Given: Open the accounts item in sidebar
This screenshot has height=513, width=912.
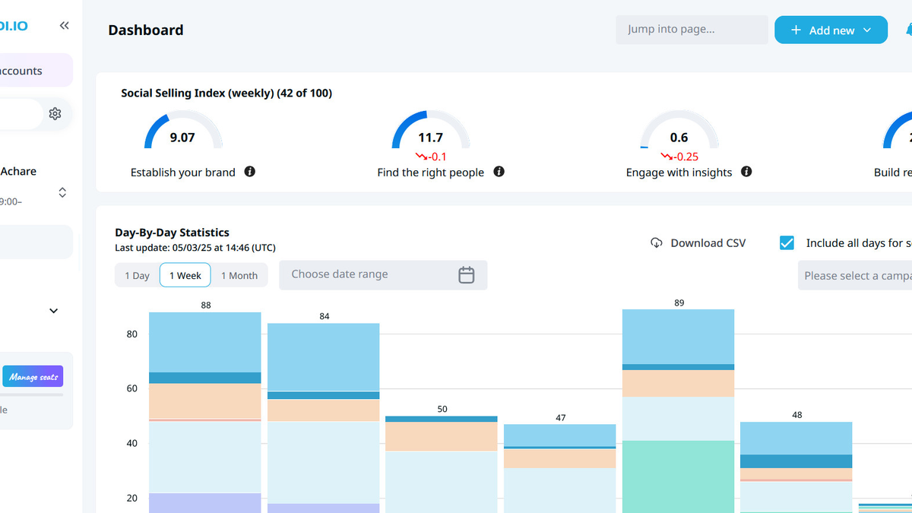Looking at the screenshot, I should [36, 71].
